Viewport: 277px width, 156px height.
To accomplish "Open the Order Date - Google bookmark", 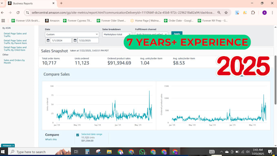I will coord(178,21).
